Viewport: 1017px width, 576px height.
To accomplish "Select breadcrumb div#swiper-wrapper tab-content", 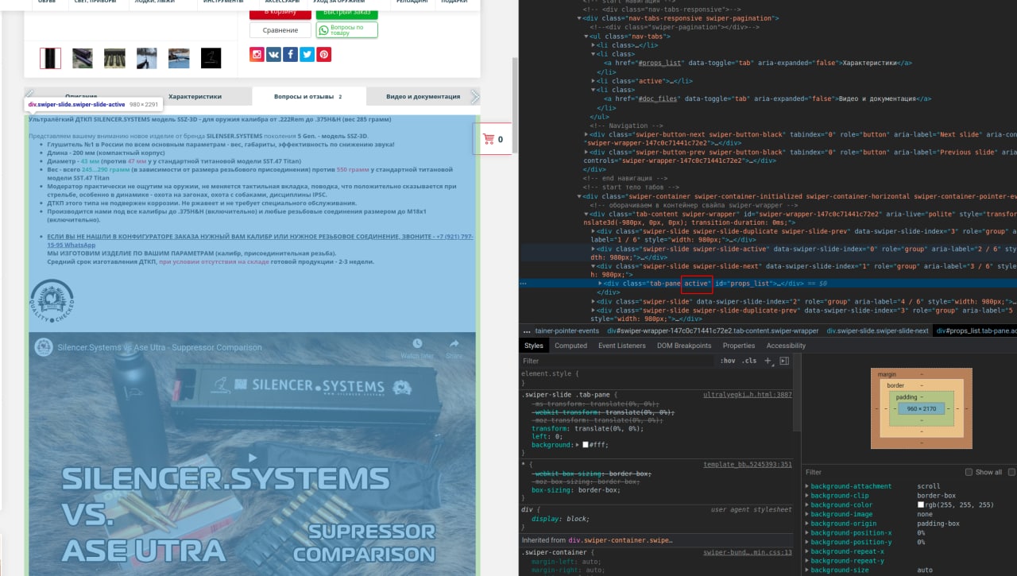I will (x=713, y=331).
